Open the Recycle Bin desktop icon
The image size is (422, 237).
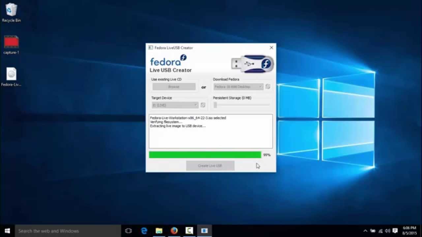tap(11, 13)
